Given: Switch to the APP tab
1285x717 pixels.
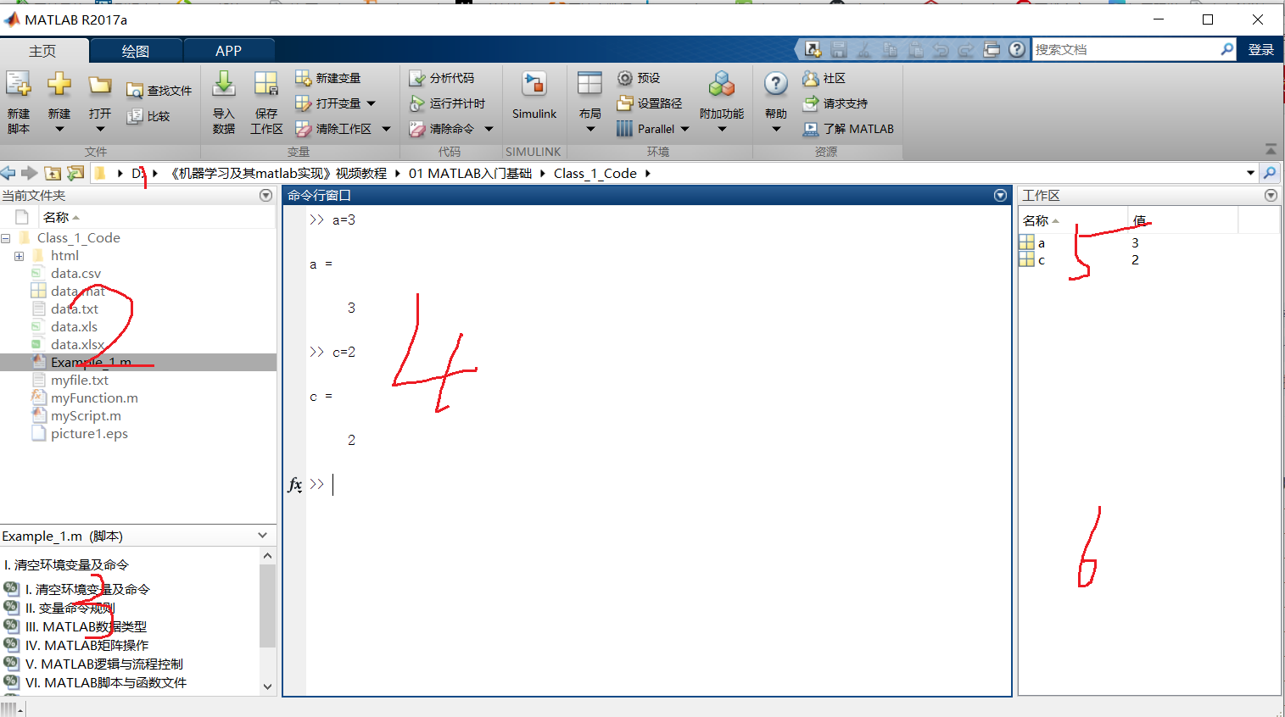Looking at the screenshot, I should (x=228, y=51).
